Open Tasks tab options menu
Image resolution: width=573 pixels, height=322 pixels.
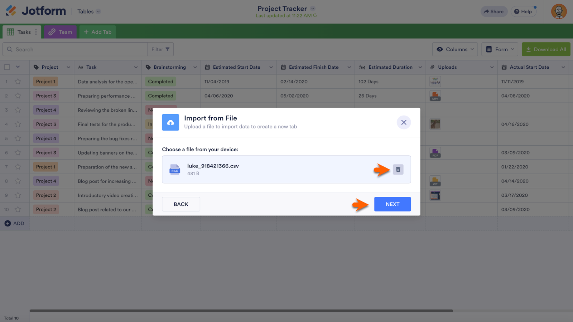coord(36,32)
